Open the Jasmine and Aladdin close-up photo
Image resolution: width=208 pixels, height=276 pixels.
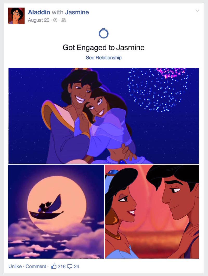[152, 211]
